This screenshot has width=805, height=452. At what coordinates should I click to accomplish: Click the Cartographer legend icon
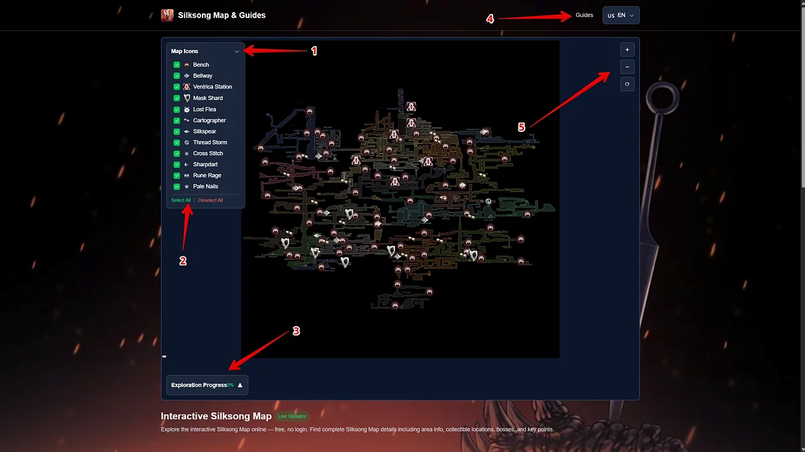click(186, 121)
